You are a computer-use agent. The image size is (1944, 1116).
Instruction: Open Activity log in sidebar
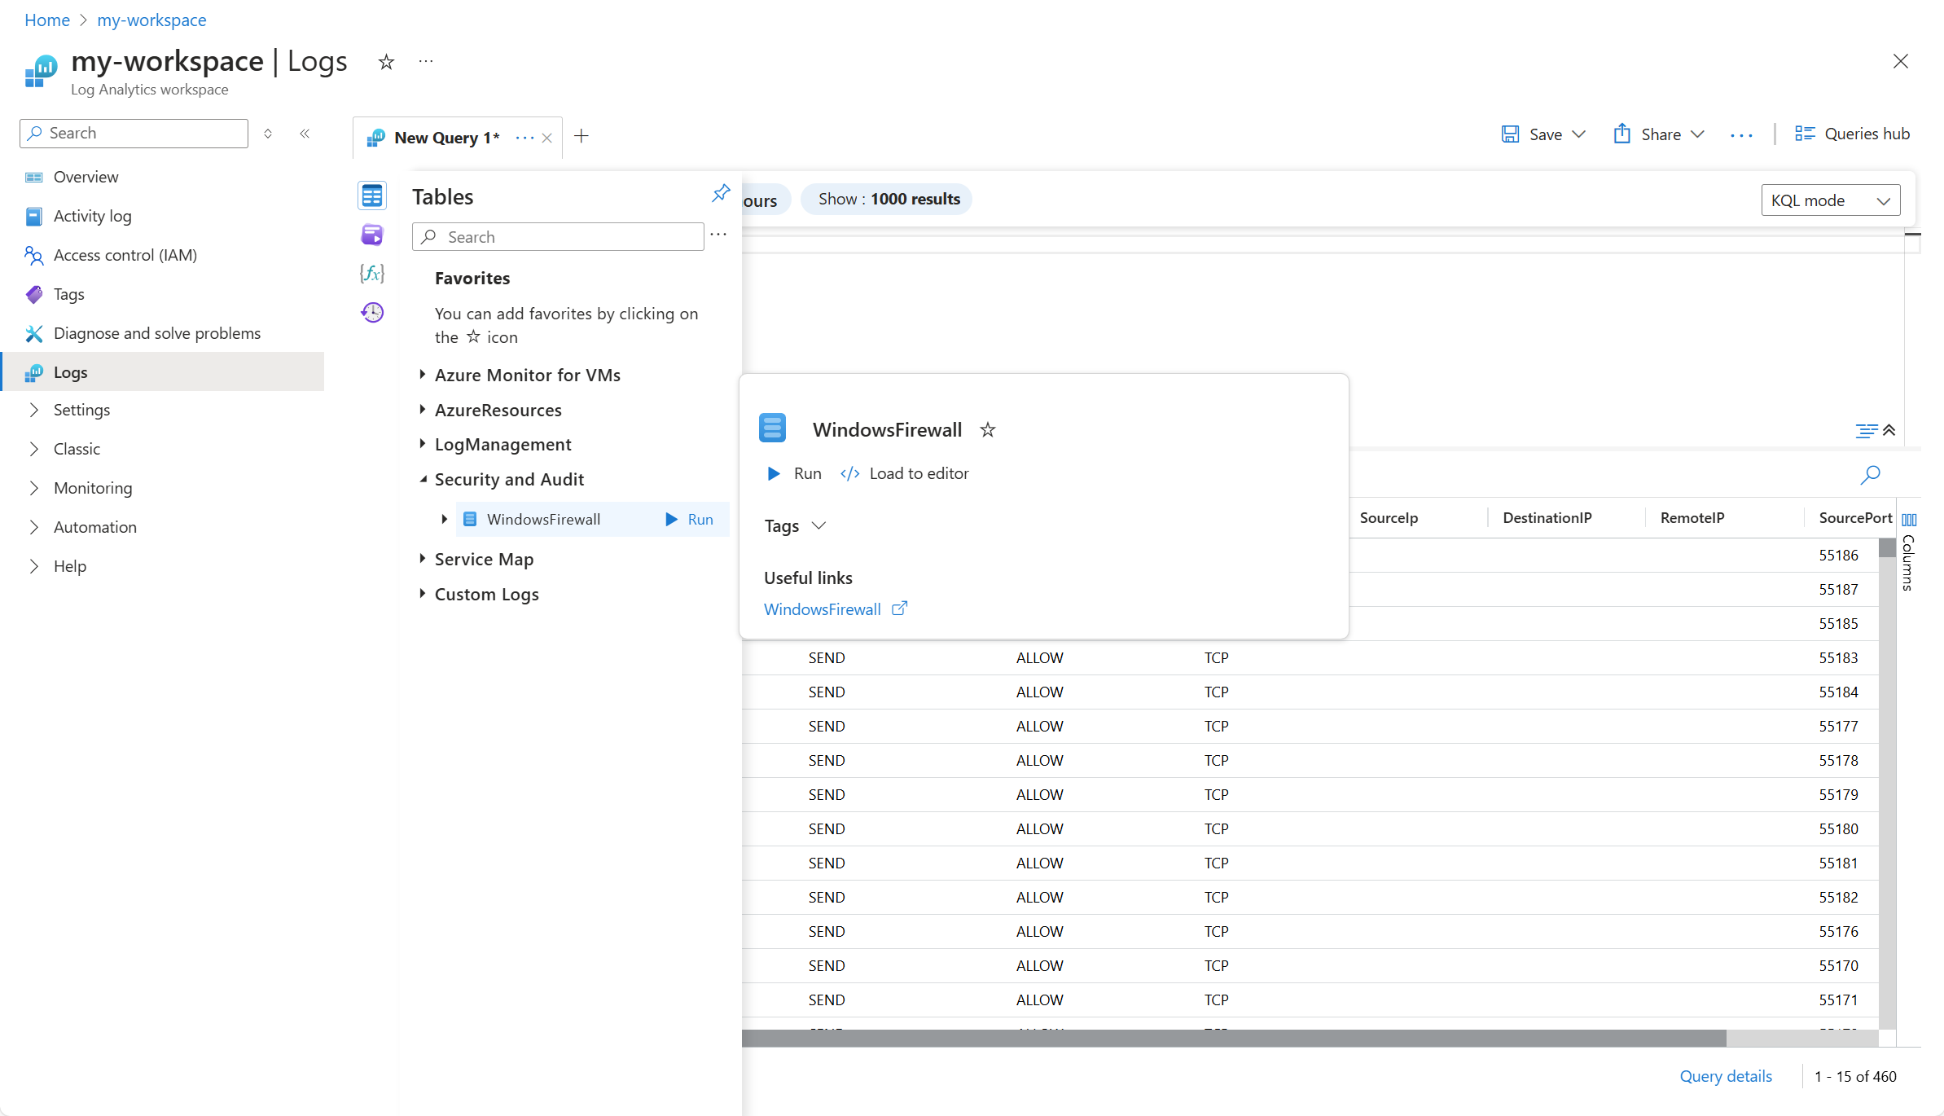pos(92,216)
